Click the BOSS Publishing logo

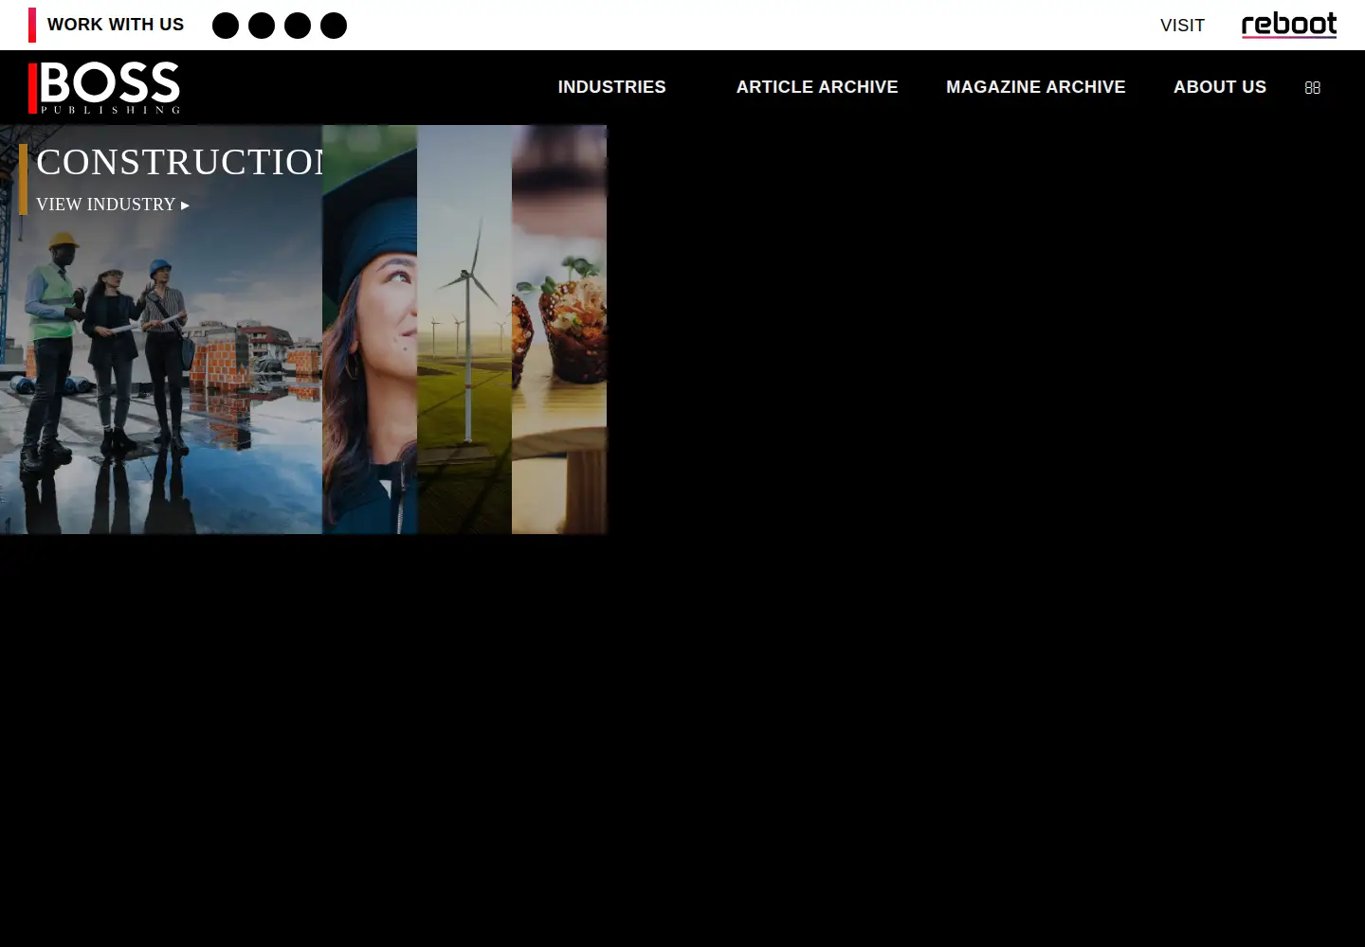tap(104, 88)
